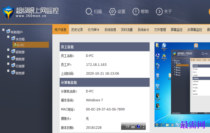Screen dimensions: 210x133
Task: Click the 关于 about arrow icon
Action: pos(159,12)
